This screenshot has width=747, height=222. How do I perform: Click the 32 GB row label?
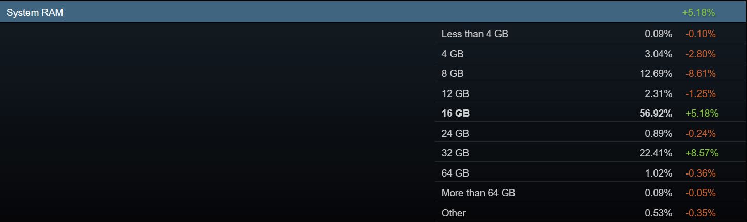(x=455, y=153)
